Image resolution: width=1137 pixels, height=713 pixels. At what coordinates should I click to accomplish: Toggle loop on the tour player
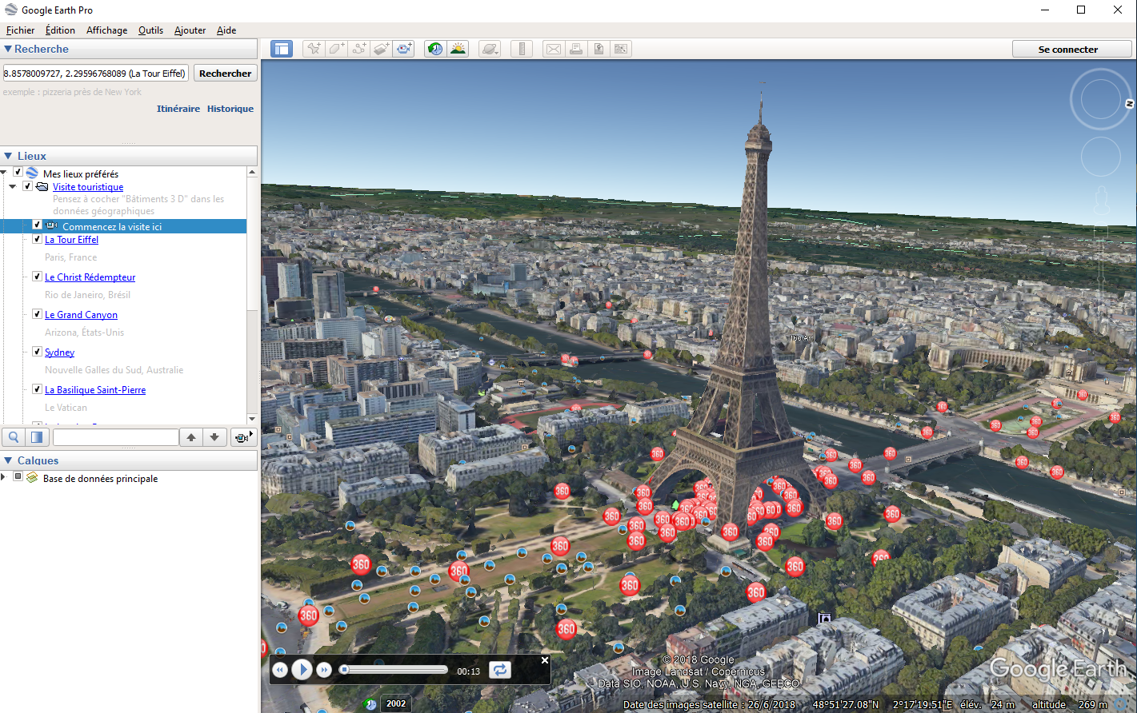(x=500, y=670)
